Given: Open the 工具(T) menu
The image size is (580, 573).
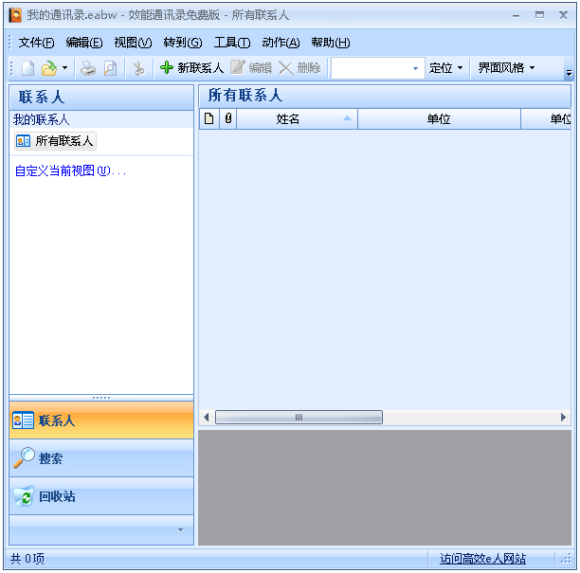Looking at the screenshot, I should (x=232, y=43).
